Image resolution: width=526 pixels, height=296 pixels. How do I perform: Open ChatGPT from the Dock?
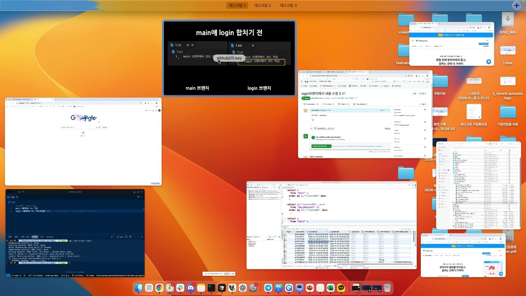coord(243,288)
